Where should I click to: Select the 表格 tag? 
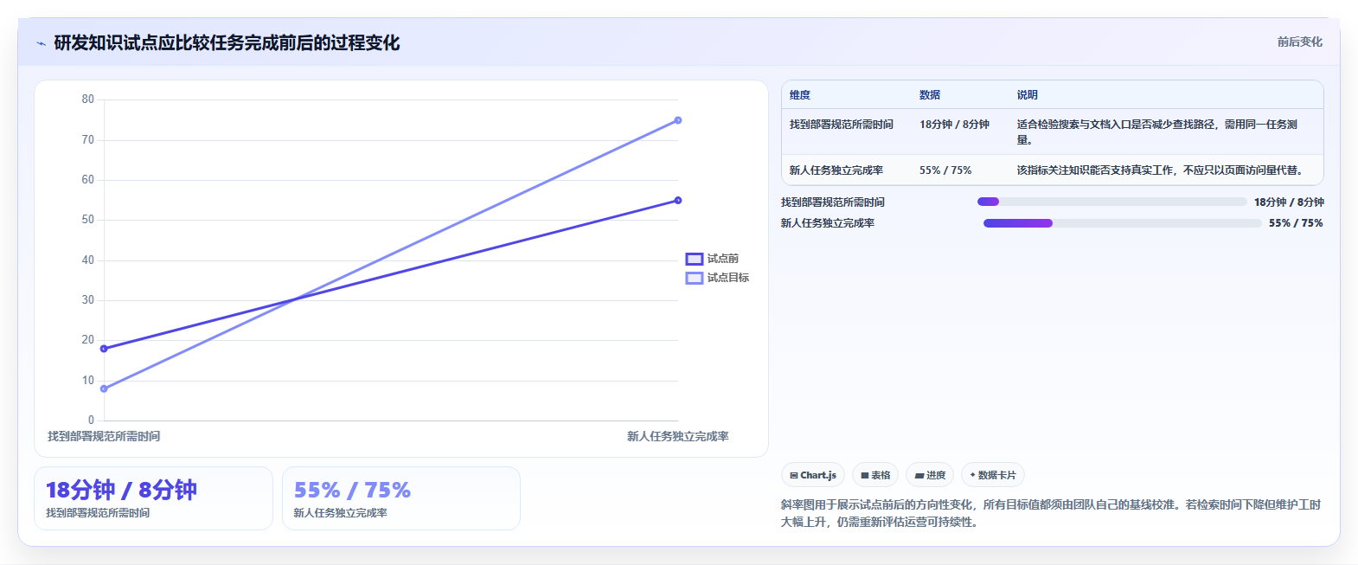click(875, 475)
